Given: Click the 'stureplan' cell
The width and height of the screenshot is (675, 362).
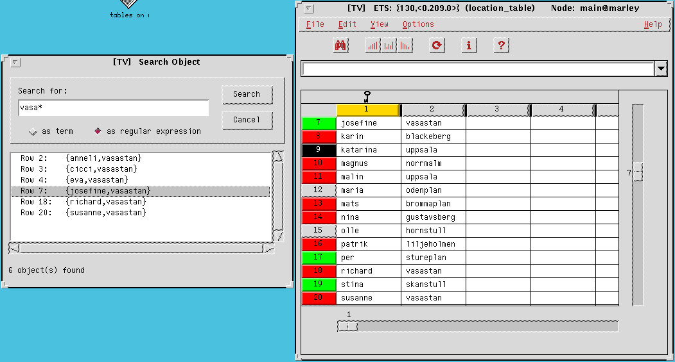Looking at the screenshot, I should tap(434, 258).
